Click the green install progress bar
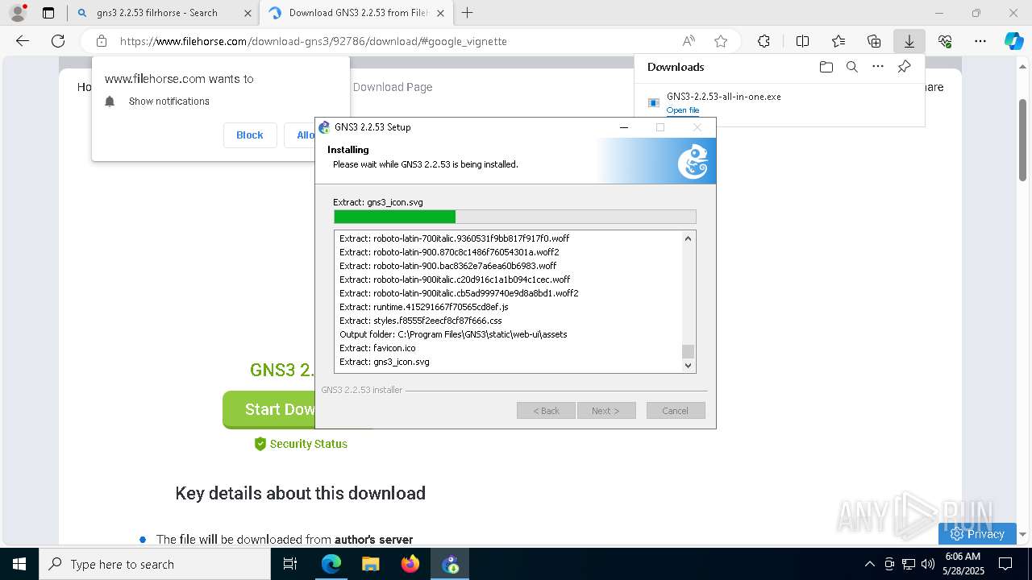This screenshot has width=1032, height=580. click(x=395, y=217)
